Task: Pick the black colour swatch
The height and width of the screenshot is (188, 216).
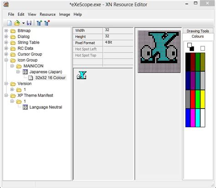Action: point(188,62)
